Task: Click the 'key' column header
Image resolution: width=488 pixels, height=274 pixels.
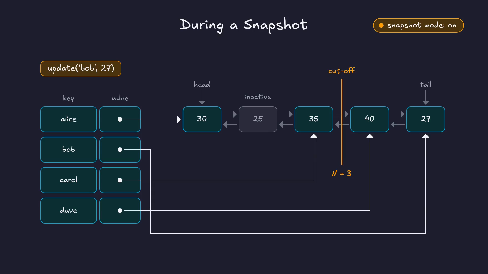Action: (69, 98)
